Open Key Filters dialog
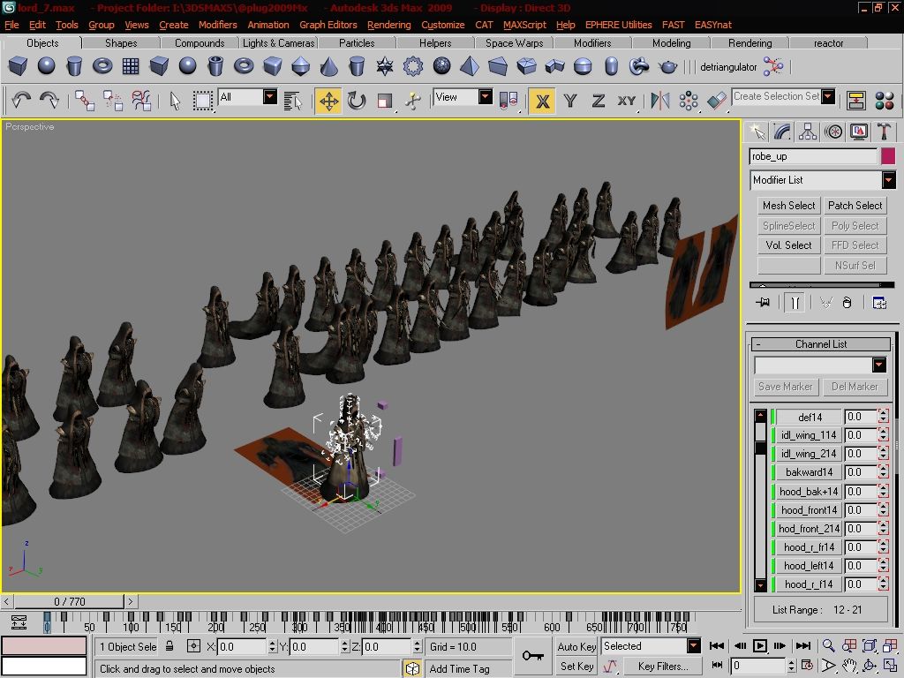Image resolution: width=904 pixels, height=678 pixels. 663,666
